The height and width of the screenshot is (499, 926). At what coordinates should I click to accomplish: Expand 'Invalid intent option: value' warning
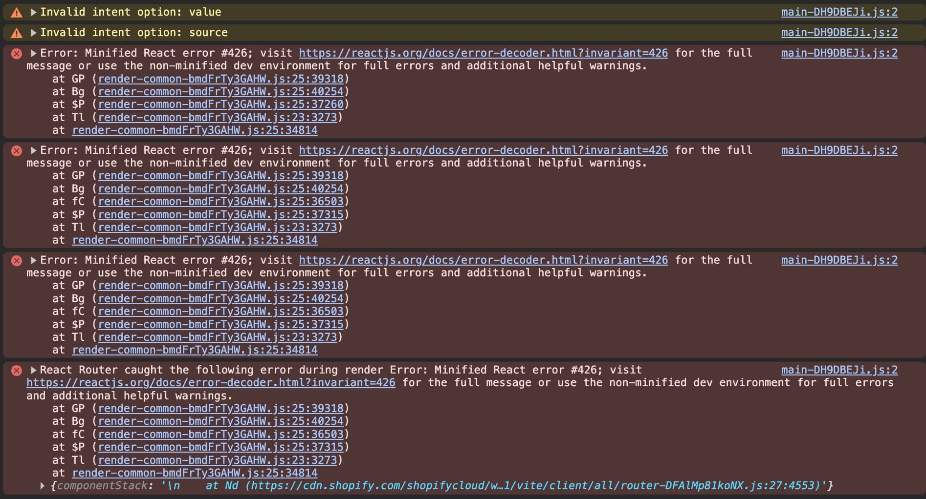(x=34, y=12)
